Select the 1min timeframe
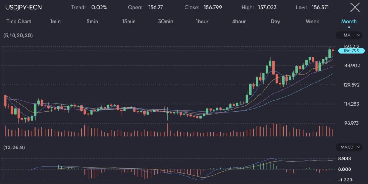 click(x=55, y=22)
